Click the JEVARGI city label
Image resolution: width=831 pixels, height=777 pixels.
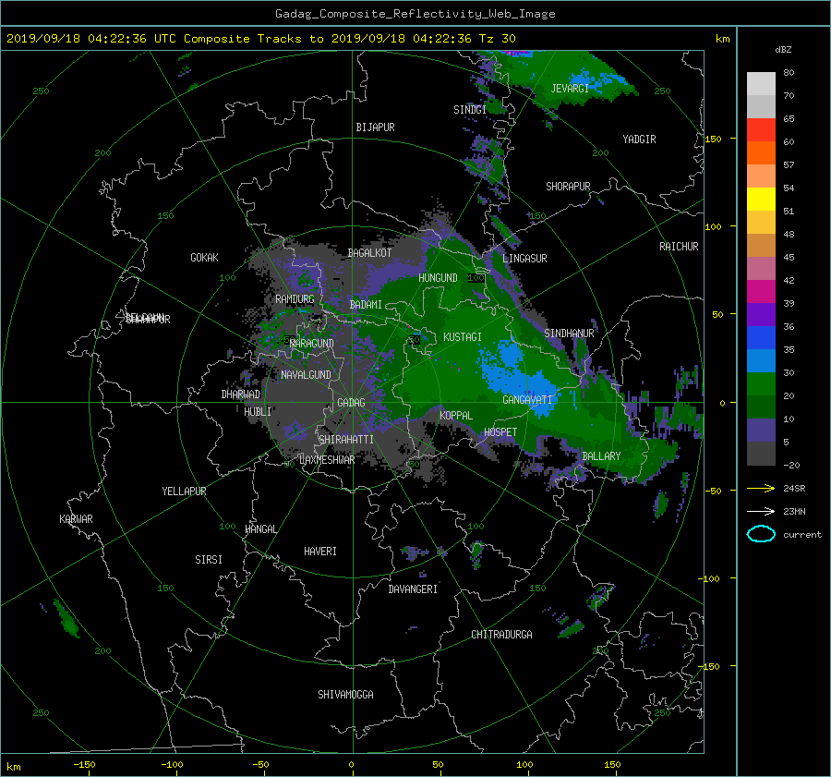570,89
